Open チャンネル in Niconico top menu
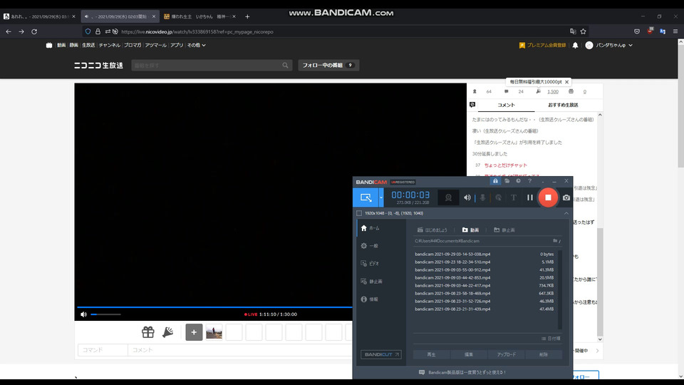 click(109, 45)
